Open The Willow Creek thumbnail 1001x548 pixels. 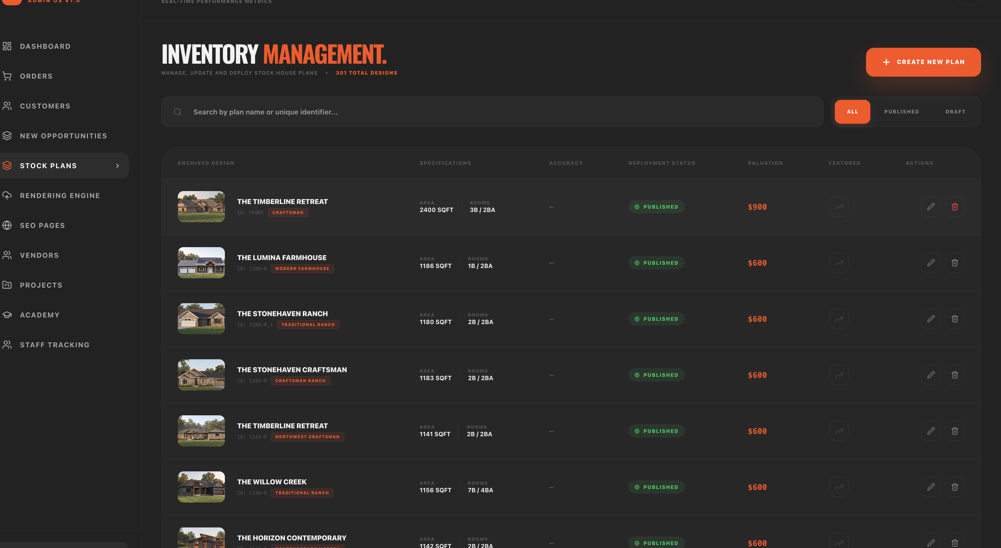pos(201,487)
